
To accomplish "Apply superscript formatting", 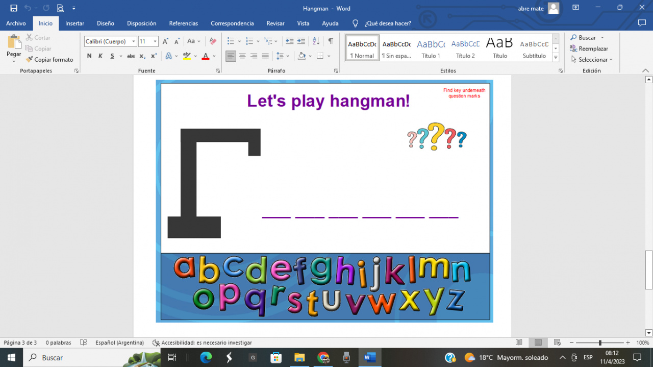I will coord(153,56).
